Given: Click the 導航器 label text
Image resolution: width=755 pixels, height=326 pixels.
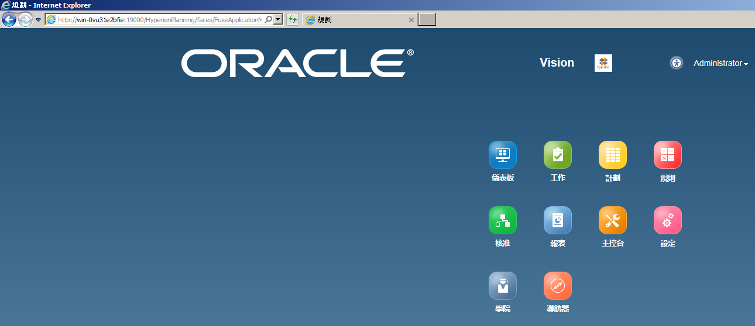Looking at the screenshot, I should pyautogui.click(x=558, y=309).
